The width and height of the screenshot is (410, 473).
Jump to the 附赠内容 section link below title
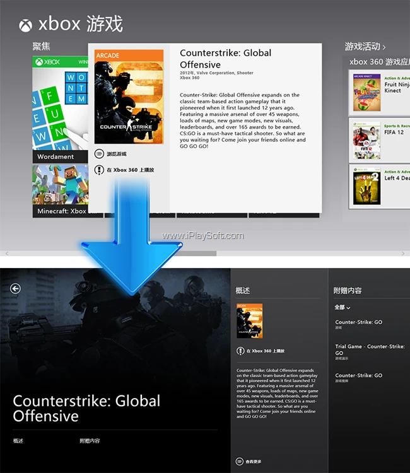90,441
